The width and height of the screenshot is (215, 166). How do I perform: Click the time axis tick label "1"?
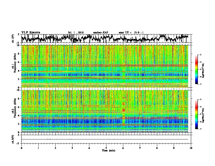38,148
